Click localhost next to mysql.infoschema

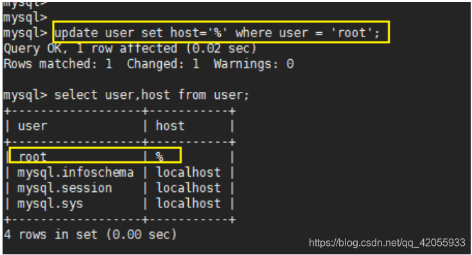(188, 173)
